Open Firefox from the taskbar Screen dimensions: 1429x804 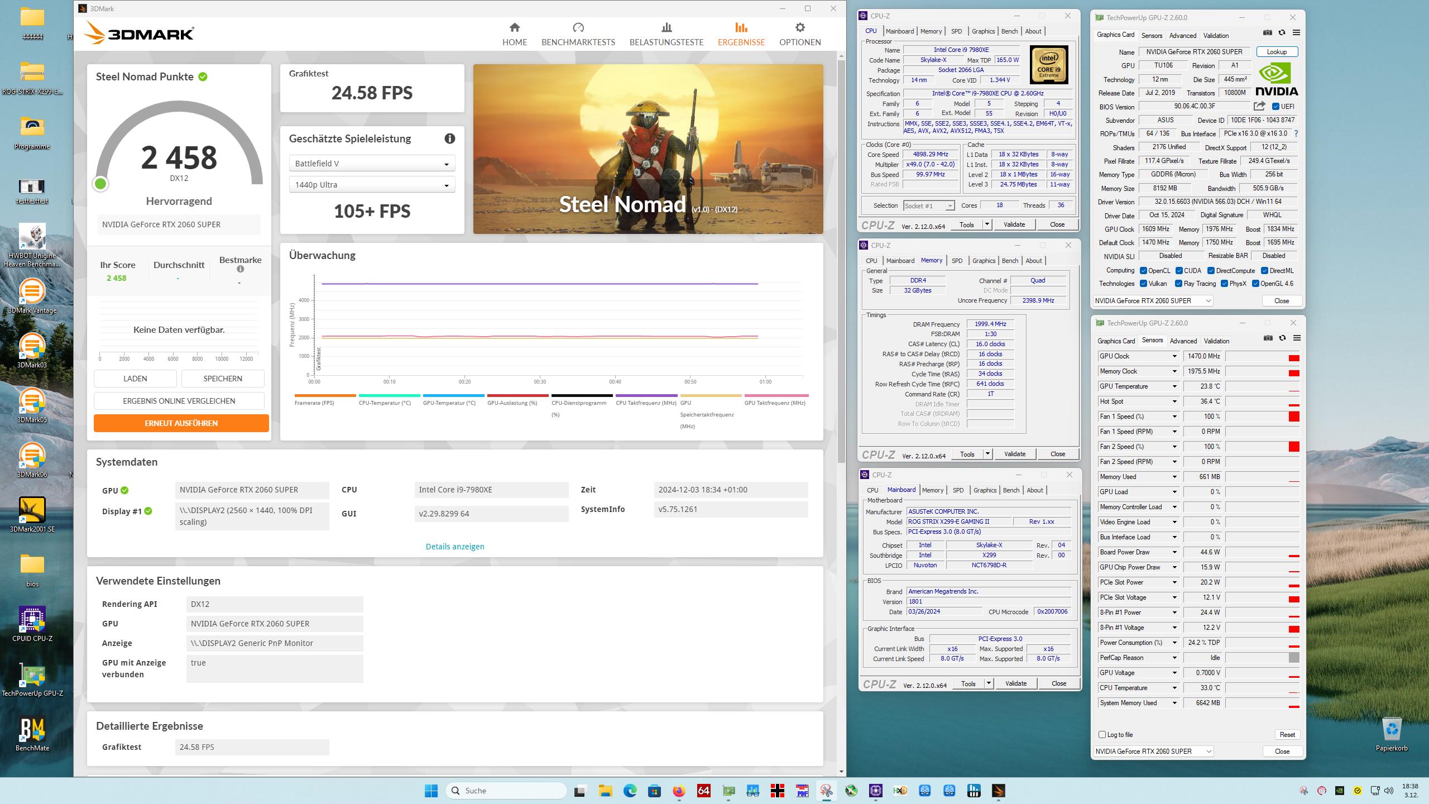(679, 791)
